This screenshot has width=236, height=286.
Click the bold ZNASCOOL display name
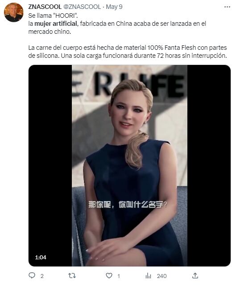[x=45, y=7]
